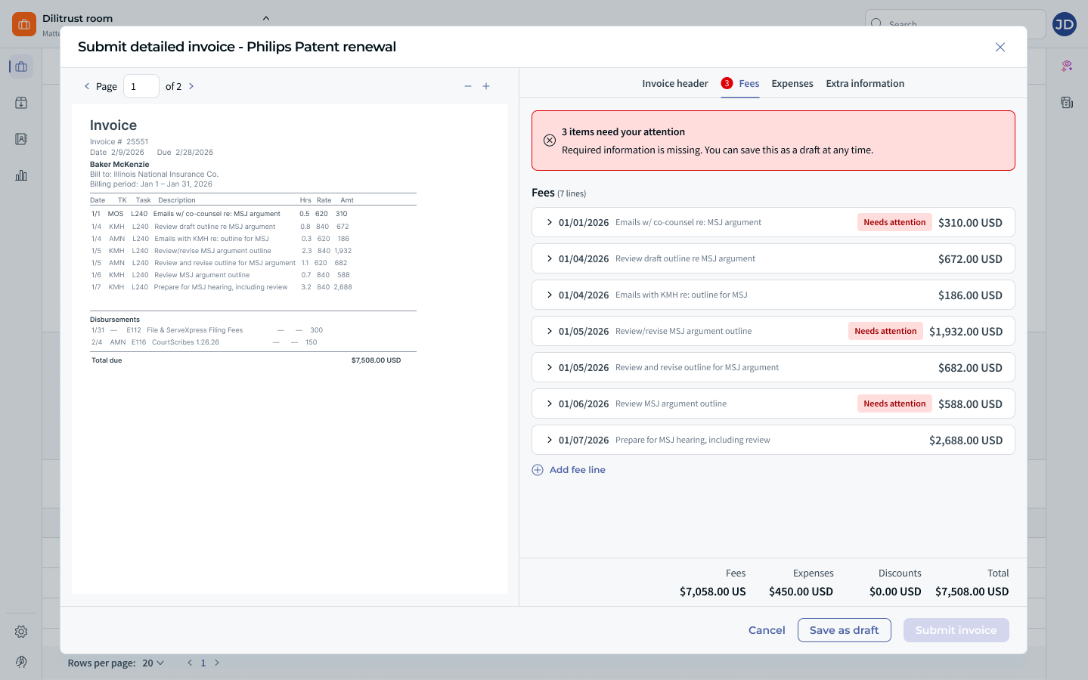This screenshot has height=680, width=1088.
Task: Close the Submit detailed invoice dialog
Action: [1000, 47]
